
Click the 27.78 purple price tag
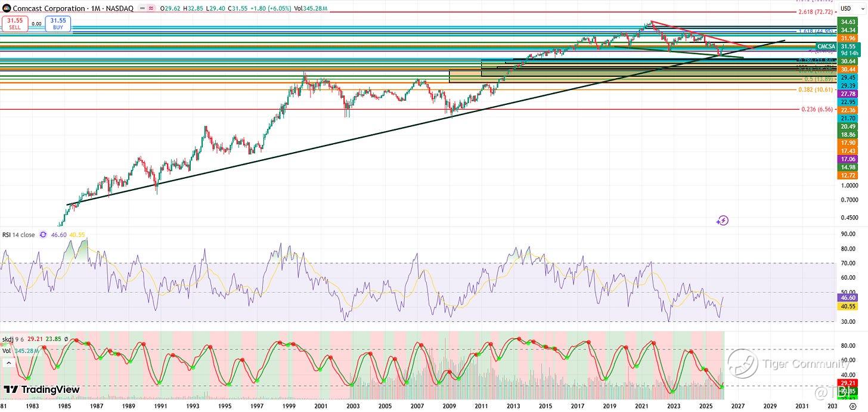(x=848, y=94)
